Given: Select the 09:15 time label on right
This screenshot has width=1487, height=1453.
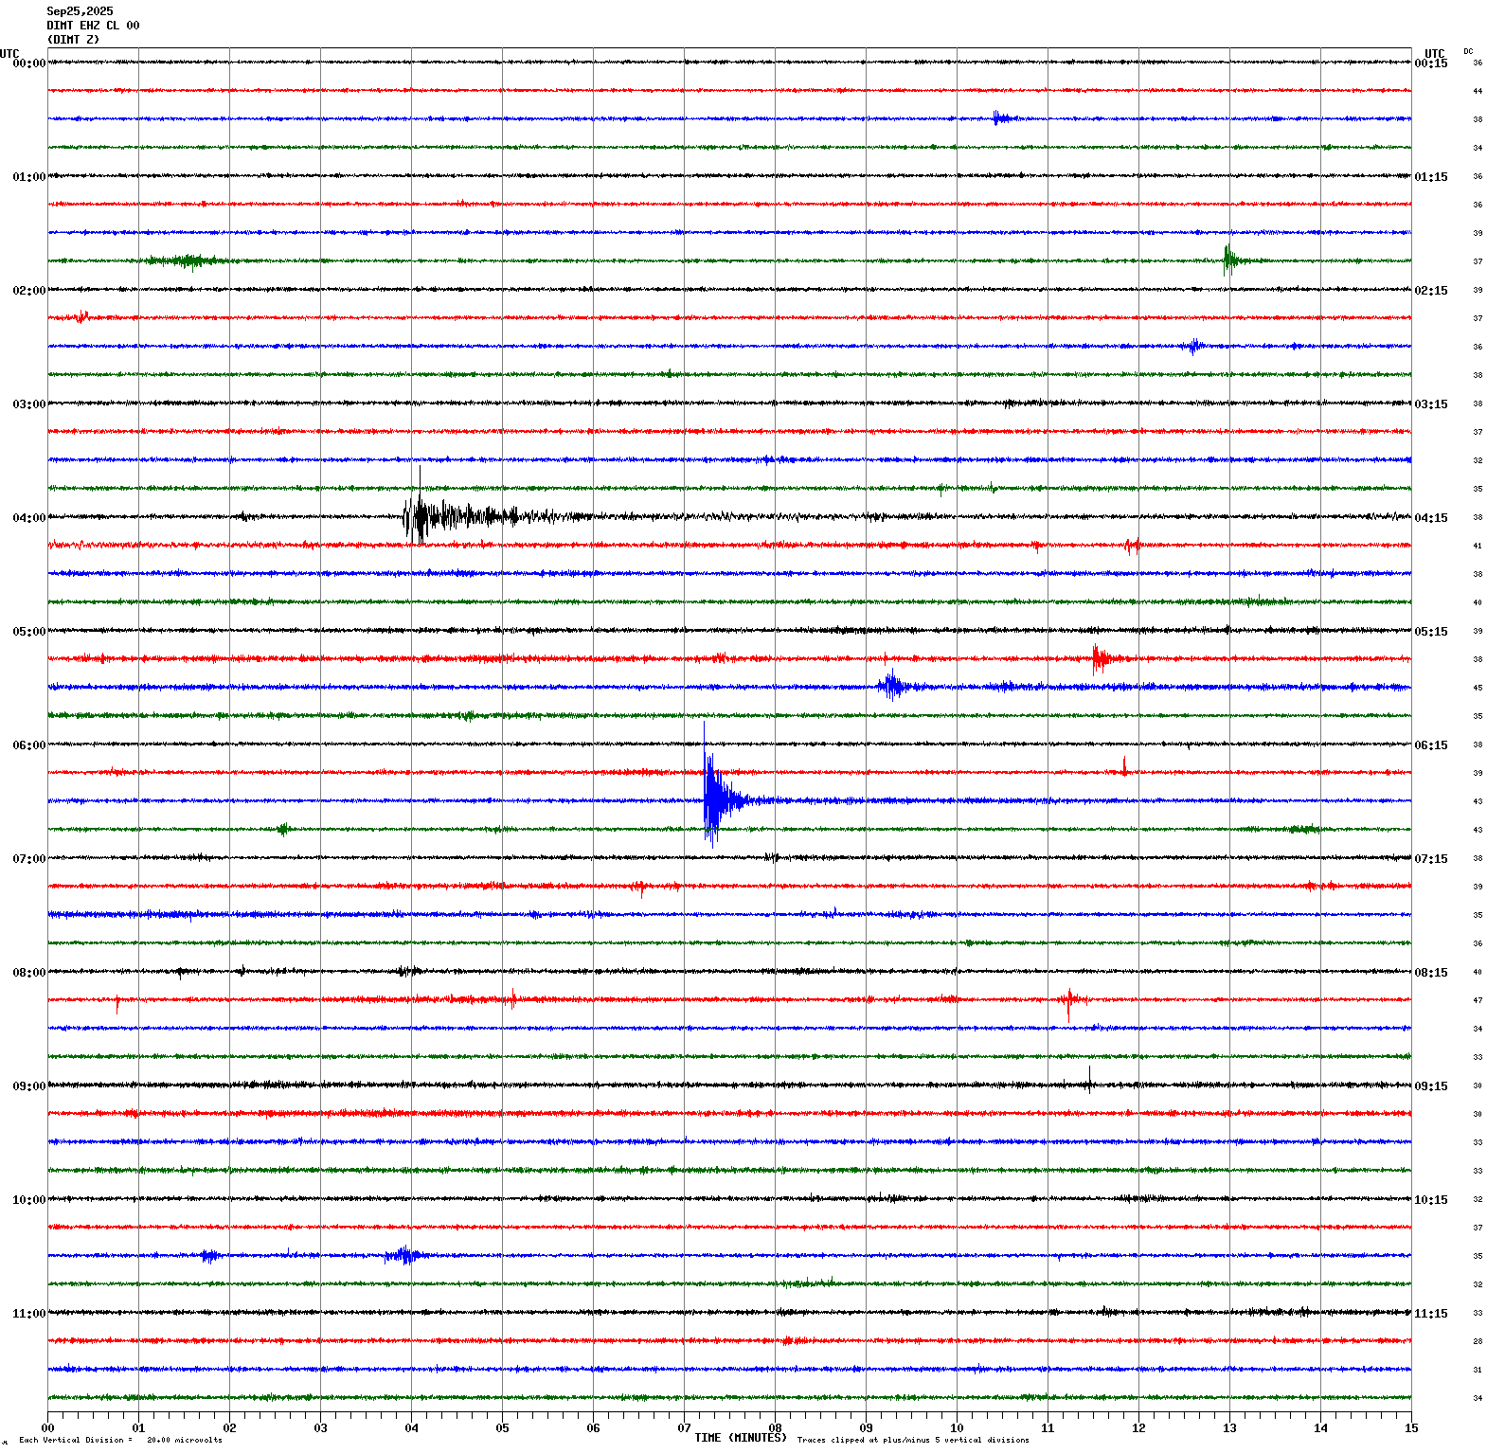Looking at the screenshot, I should coord(1430,1086).
